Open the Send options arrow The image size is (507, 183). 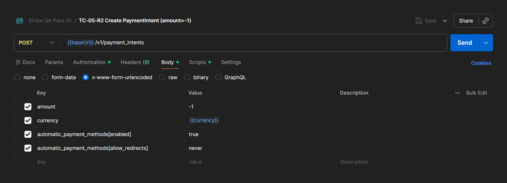click(486, 43)
